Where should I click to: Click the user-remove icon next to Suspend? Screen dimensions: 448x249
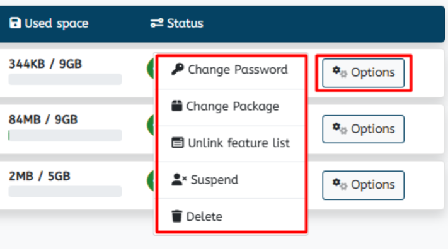click(179, 180)
